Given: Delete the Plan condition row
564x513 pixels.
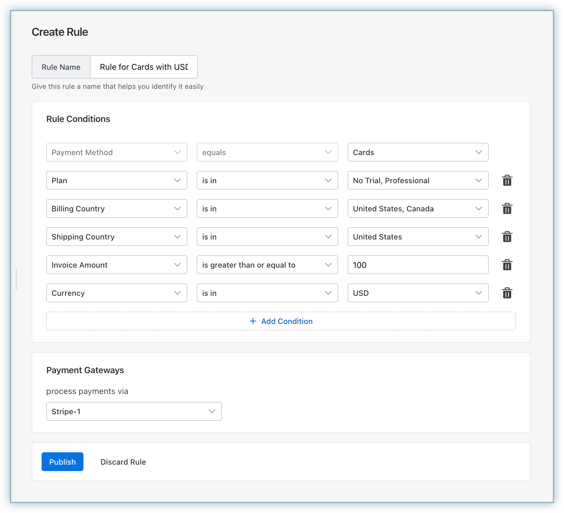Looking at the screenshot, I should pos(507,181).
